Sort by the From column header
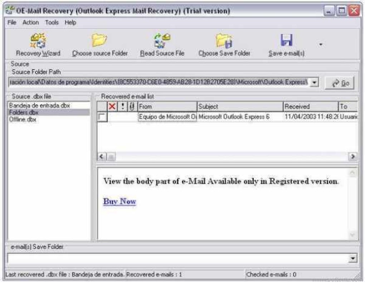 click(167, 106)
